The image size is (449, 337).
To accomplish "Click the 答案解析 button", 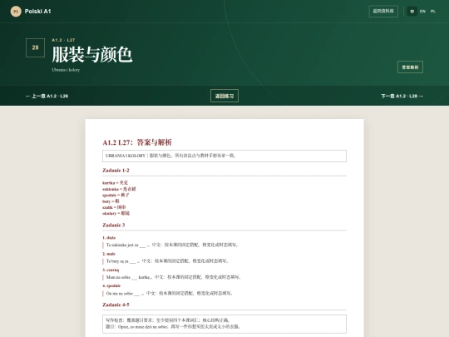I will coord(410,67).
